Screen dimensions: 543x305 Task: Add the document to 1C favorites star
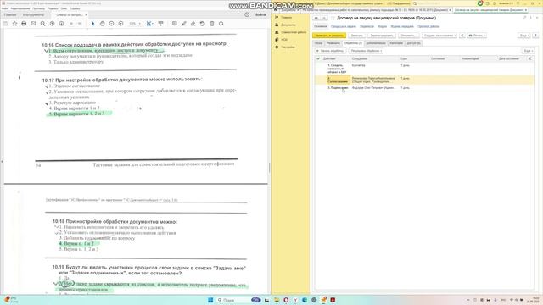point(333,18)
